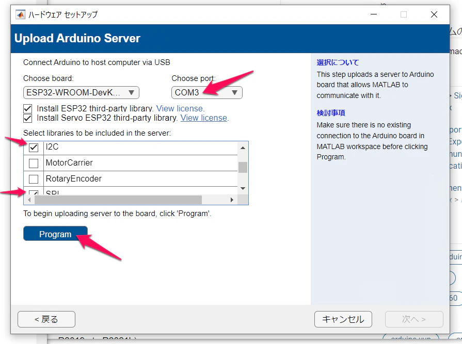Image resolution: width=462 pixels, height=344 pixels.
Task: Toggle Install Servo ESP32 library checkbox
Action: point(28,118)
